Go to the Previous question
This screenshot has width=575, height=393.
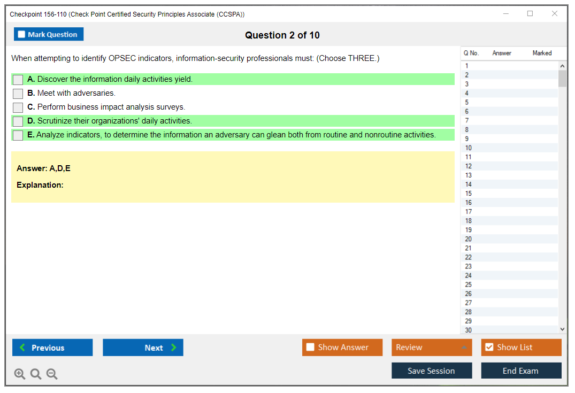pos(52,348)
